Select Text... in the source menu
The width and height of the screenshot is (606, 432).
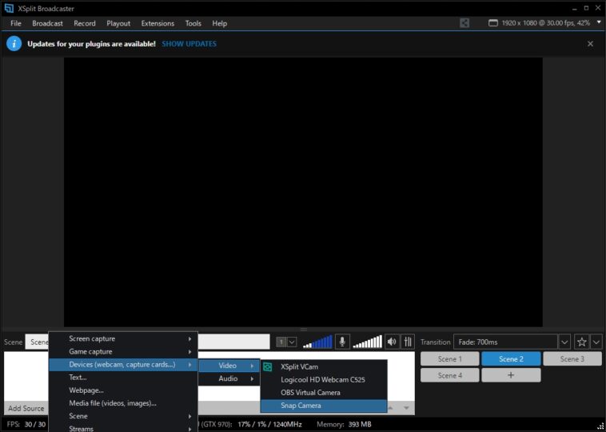(123, 378)
